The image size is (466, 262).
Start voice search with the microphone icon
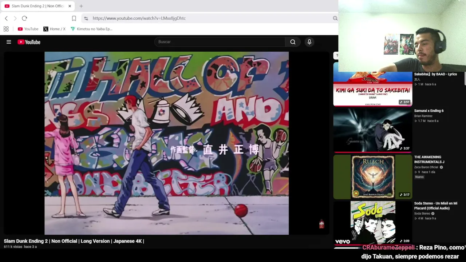tap(309, 42)
